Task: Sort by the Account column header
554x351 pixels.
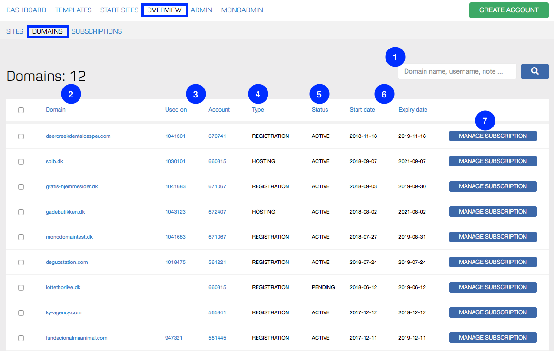Action: pyautogui.click(x=219, y=110)
